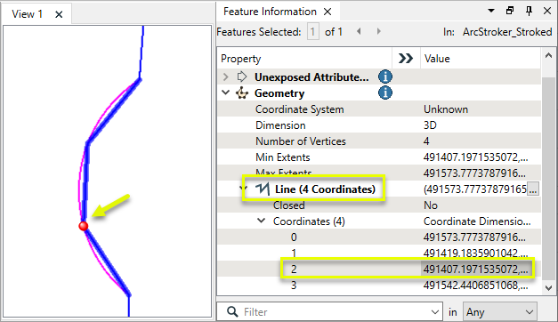Image resolution: width=558 pixels, height=322 pixels.
Task: Open the 'in Any' dropdown
Action: pos(499,312)
